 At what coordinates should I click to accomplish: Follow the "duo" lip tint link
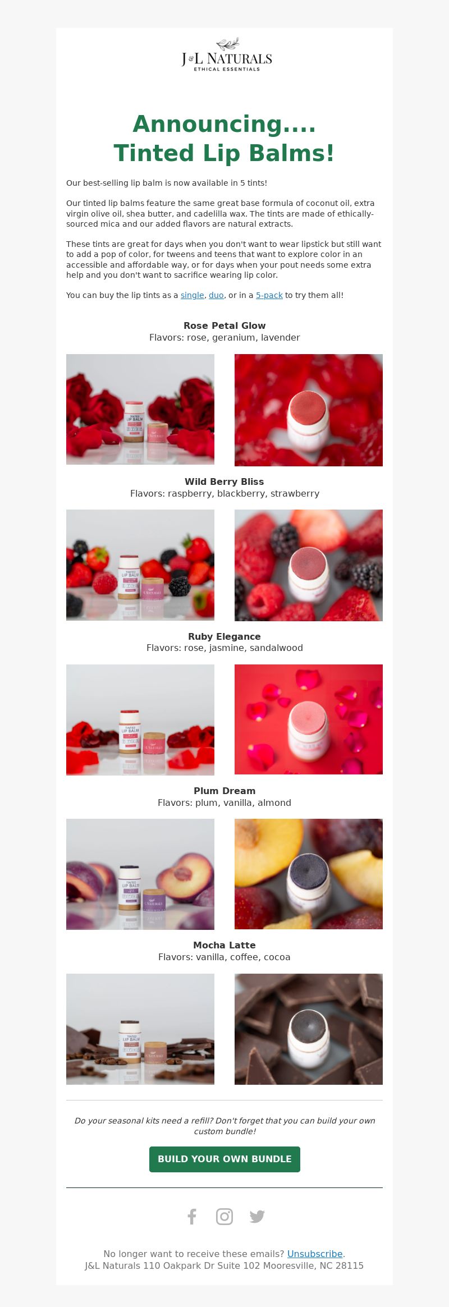coord(216,295)
